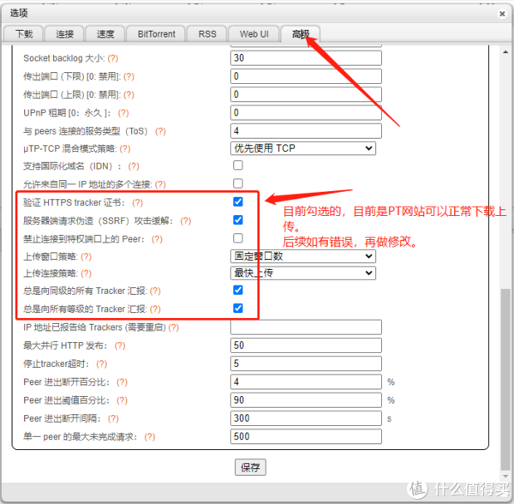Click the Peer 进出断开间隔 field
Screen dimensions: 514x504
[x=306, y=418]
